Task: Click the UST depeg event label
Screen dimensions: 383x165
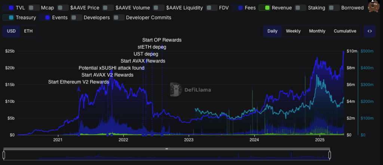Action: [x=146, y=54]
